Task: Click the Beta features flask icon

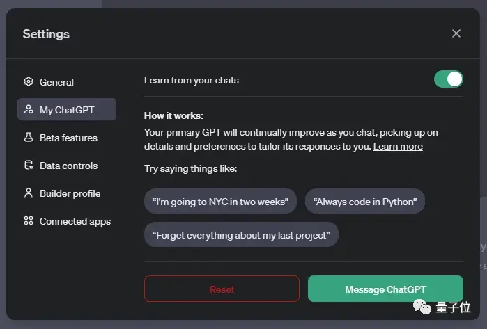Action: point(29,137)
